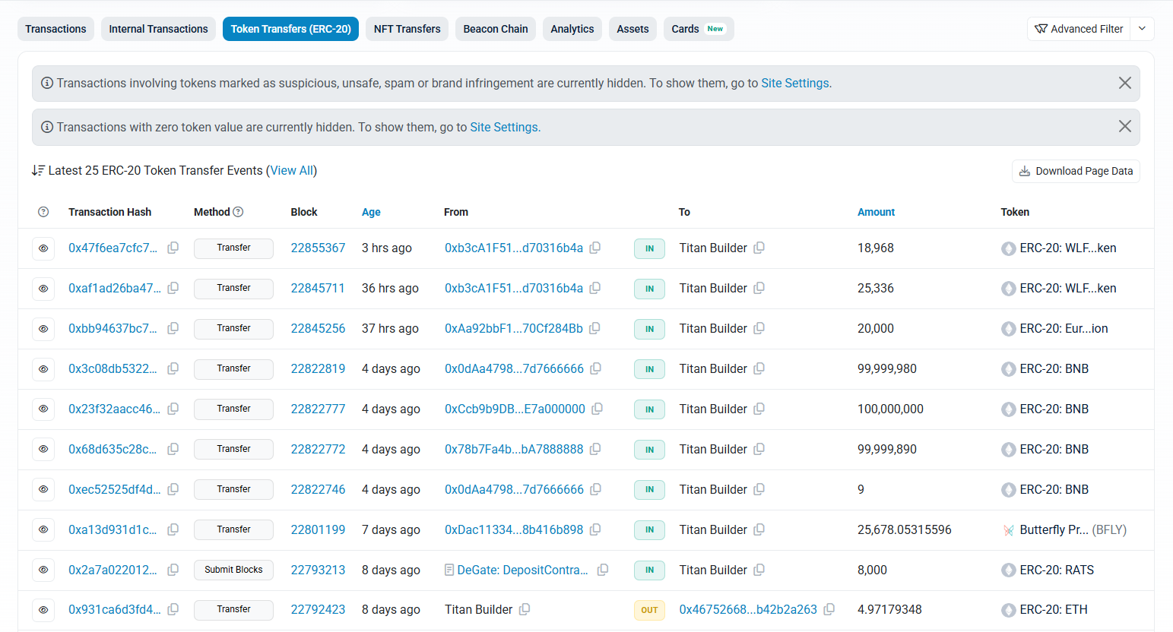This screenshot has width=1173, height=632.
Task: Copy From address 0x78b7Fa4b...bA7888888
Action: coord(595,449)
